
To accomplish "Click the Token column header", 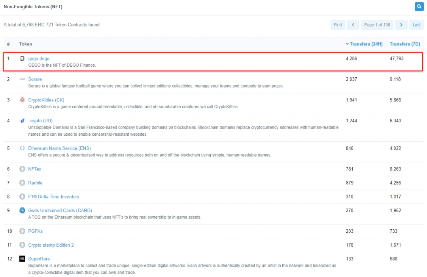I will point(26,44).
